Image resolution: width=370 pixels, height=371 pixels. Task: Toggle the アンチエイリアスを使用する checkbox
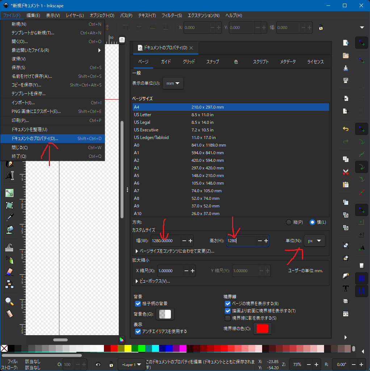click(x=138, y=332)
